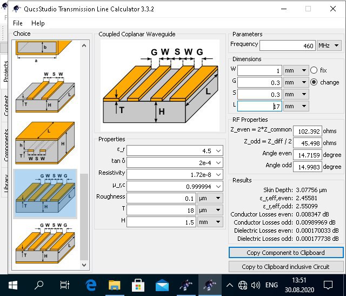Switch to the Projects side tab
Viewport: 346px width, 296px height.
[6, 71]
